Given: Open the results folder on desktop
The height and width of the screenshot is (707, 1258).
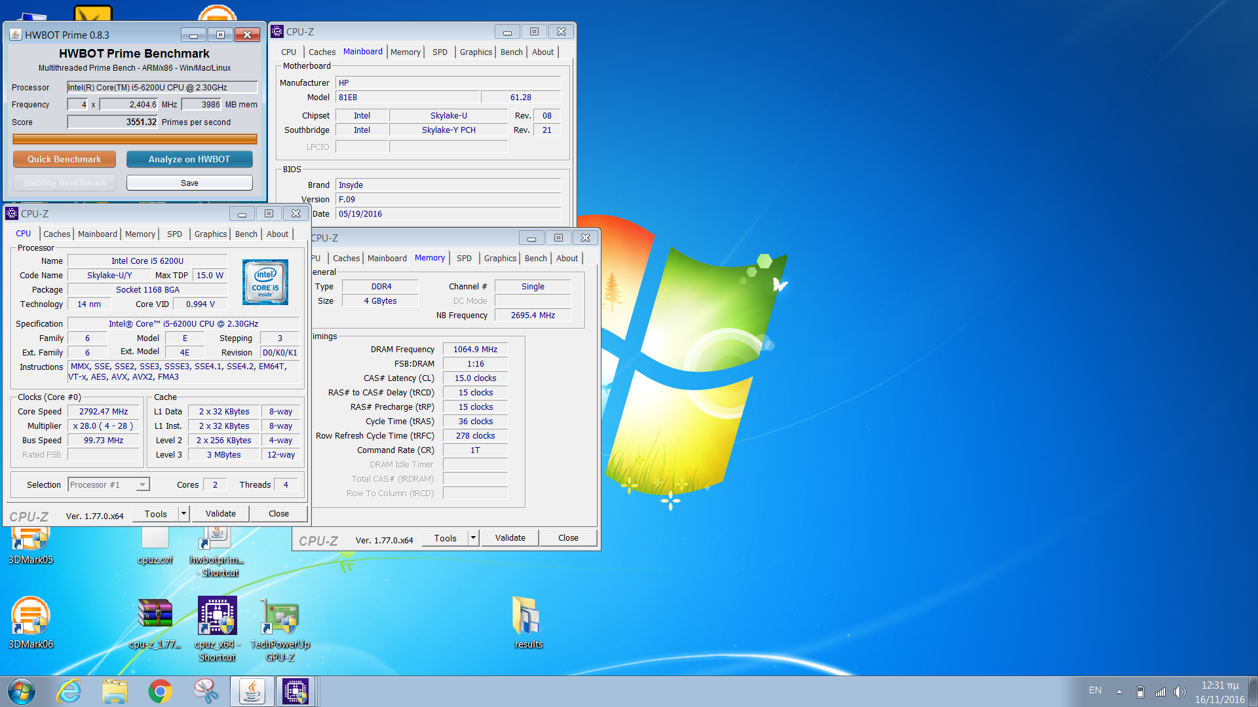Looking at the screenshot, I should (528, 623).
